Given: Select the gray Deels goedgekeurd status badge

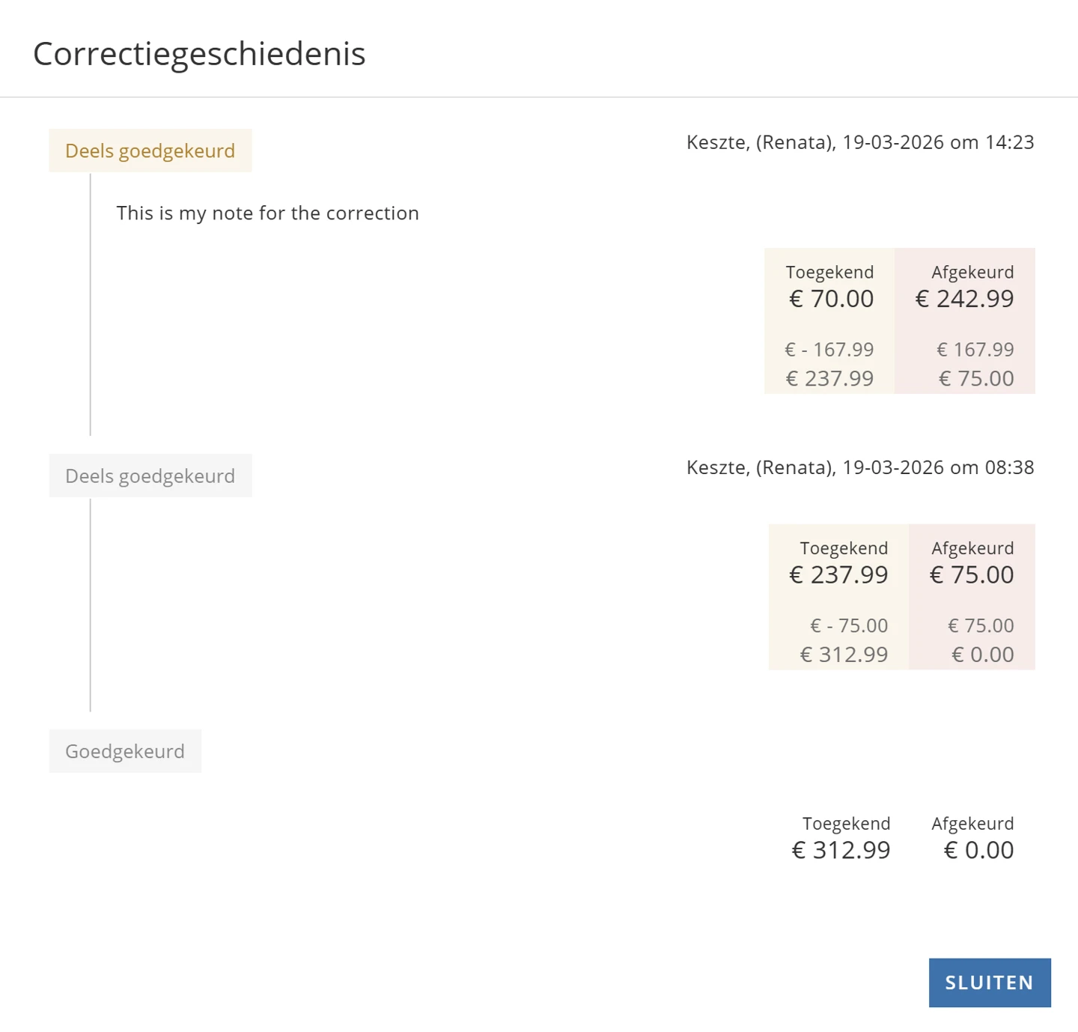Looking at the screenshot, I should pos(150,476).
